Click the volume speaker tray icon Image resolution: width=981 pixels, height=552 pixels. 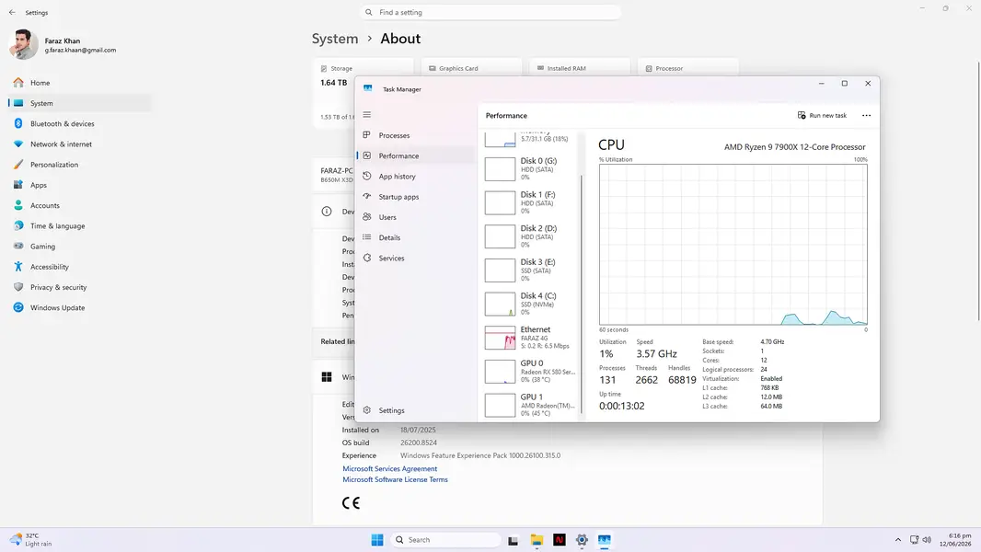coord(927,540)
